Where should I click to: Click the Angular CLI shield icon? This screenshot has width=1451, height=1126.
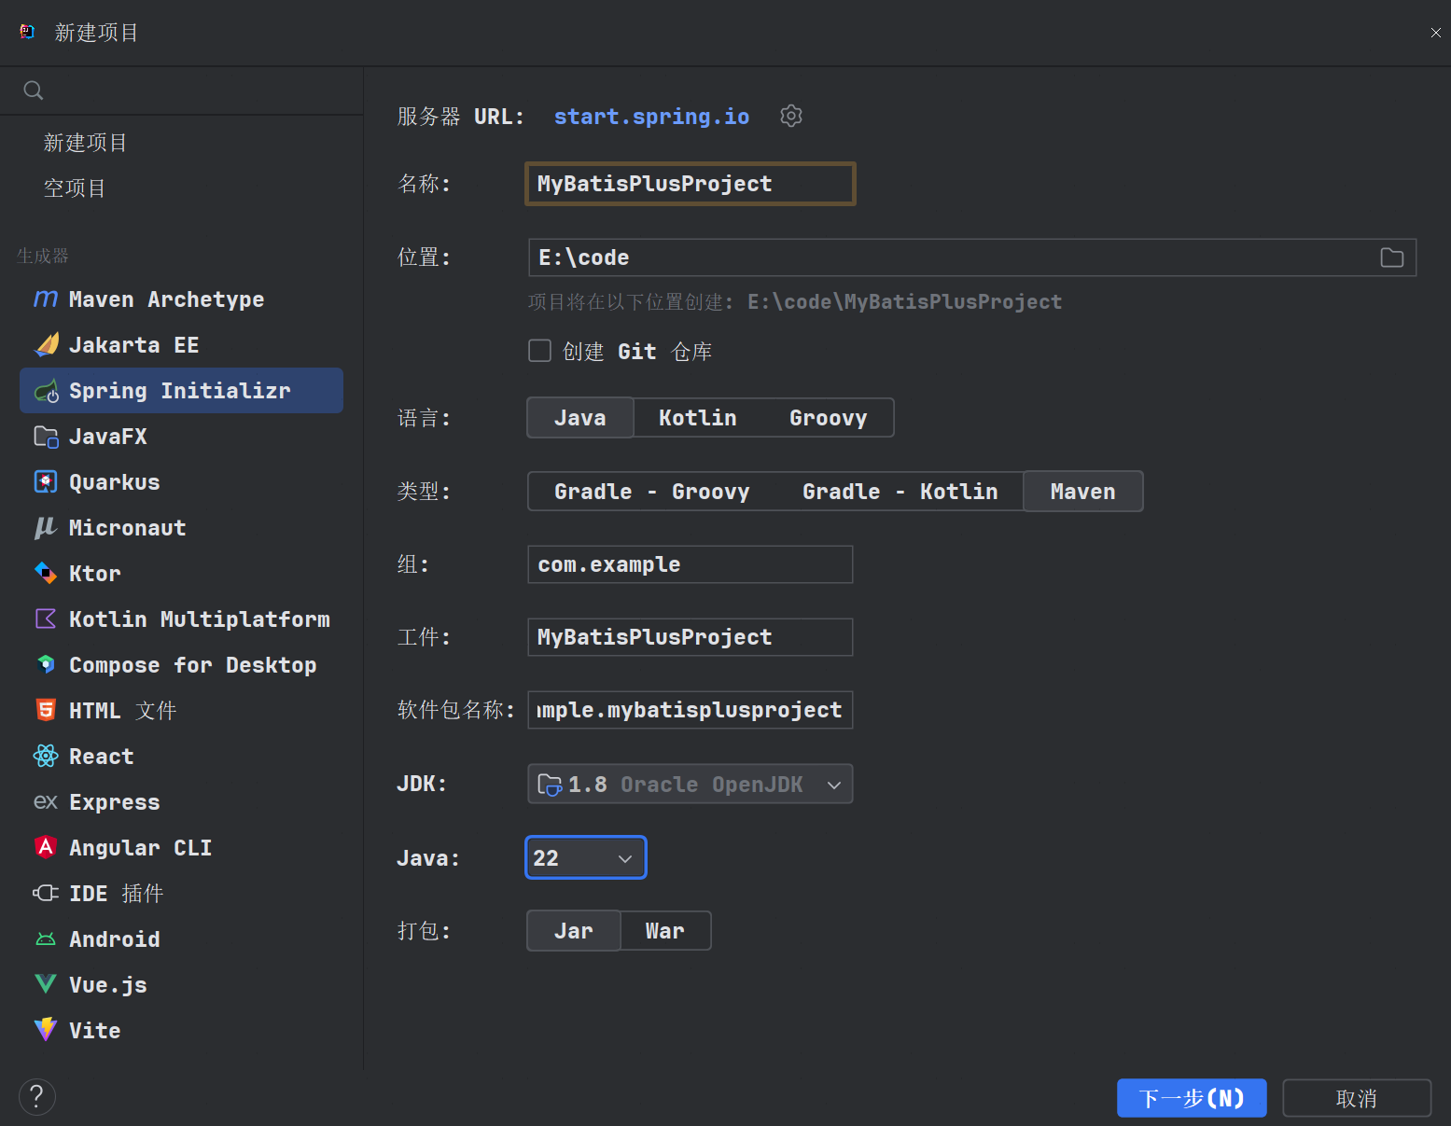pyautogui.click(x=46, y=847)
